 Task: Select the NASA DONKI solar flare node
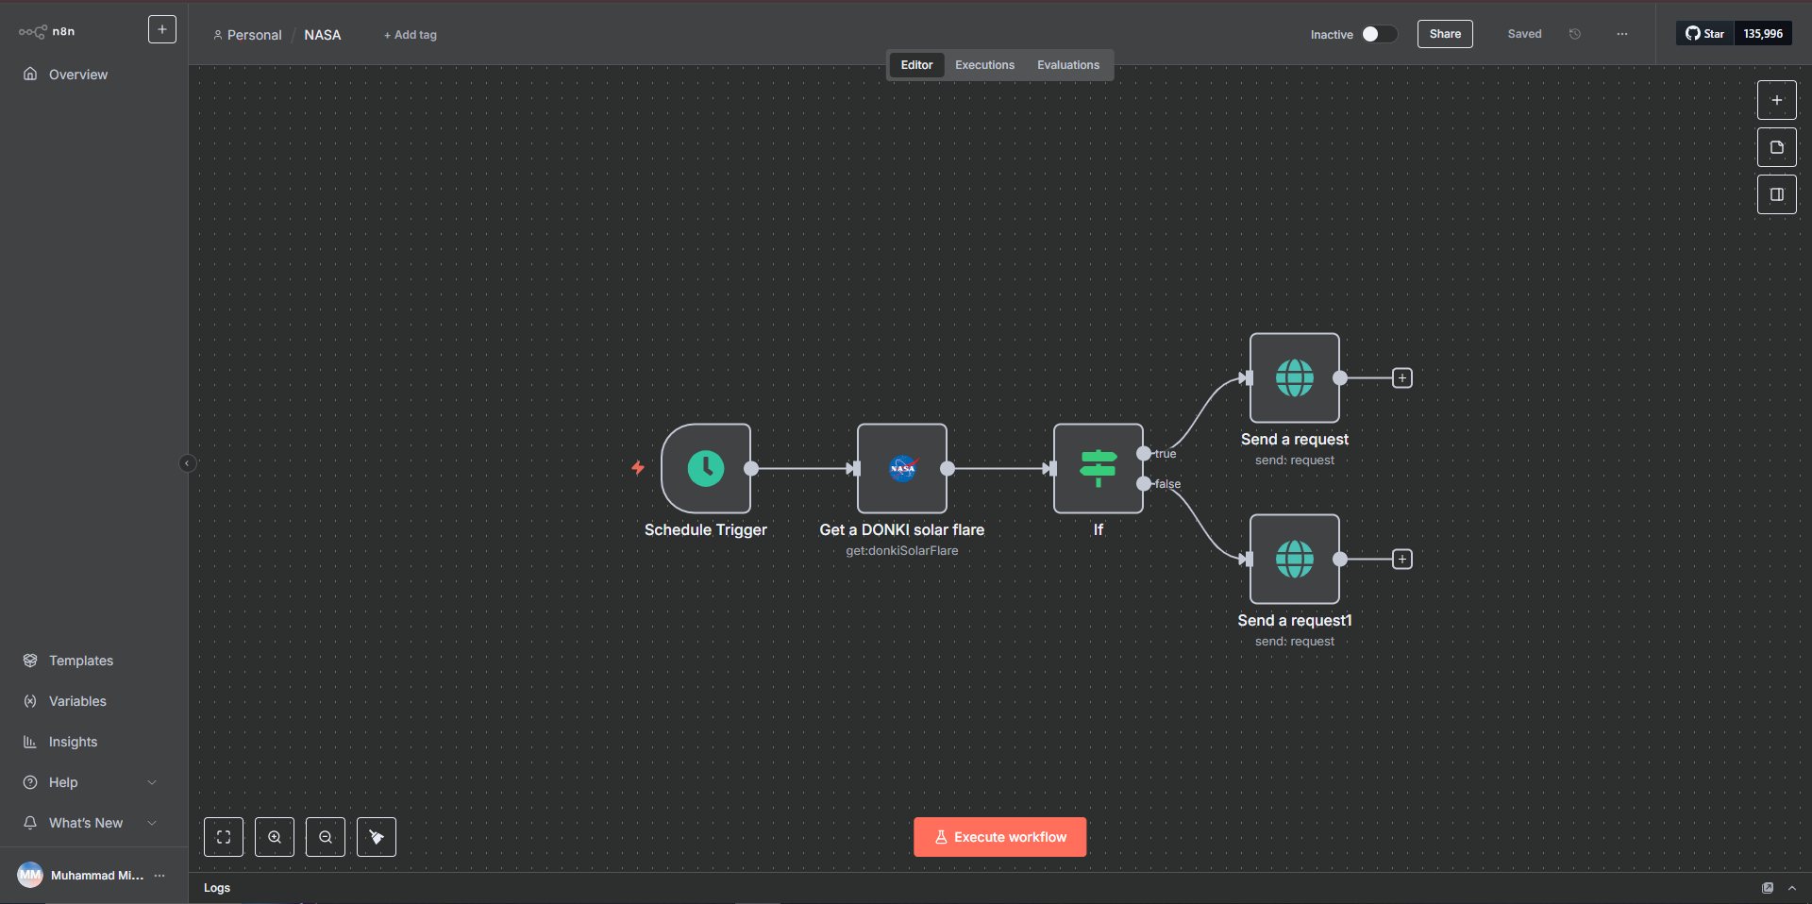point(901,468)
